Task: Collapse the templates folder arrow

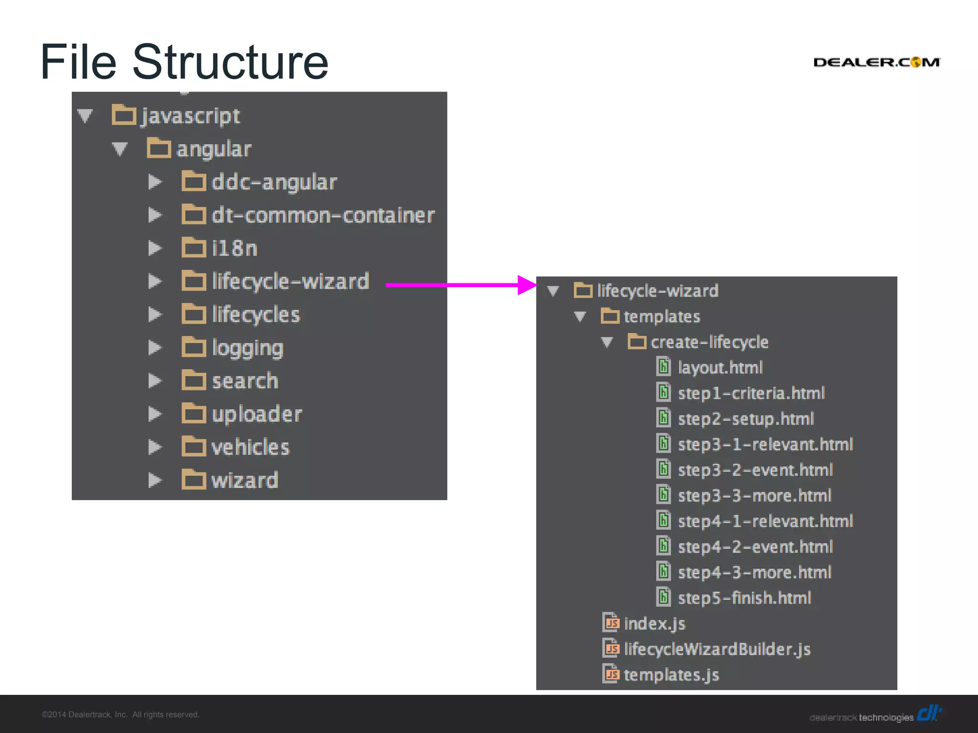Action: [x=580, y=316]
